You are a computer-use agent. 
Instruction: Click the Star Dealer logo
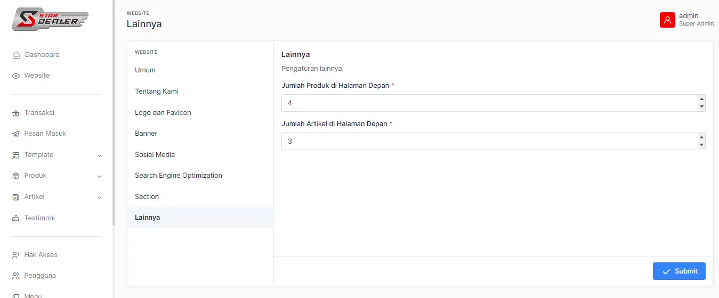(x=50, y=19)
